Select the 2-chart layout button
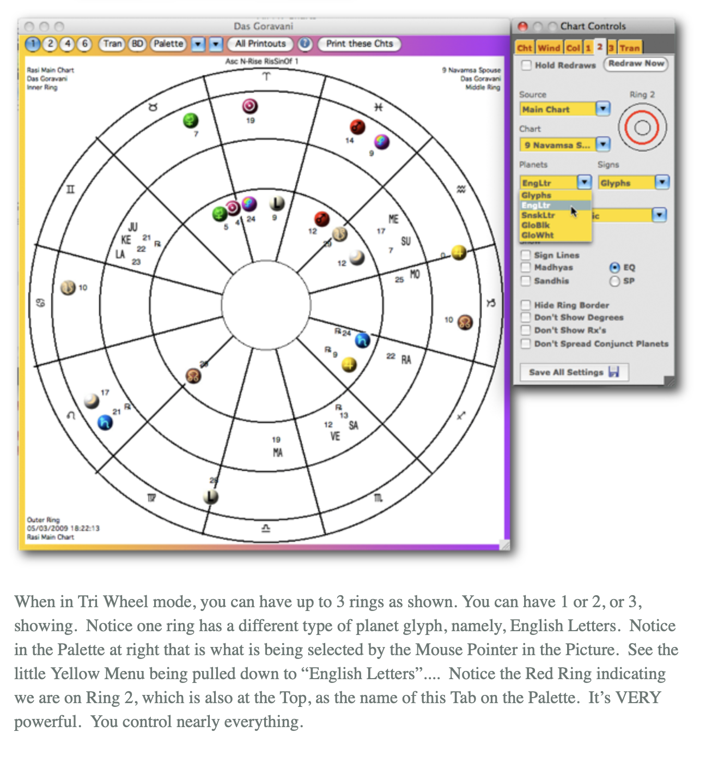Image resolution: width=706 pixels, height=762 pixels. click(x=50, y=44)
